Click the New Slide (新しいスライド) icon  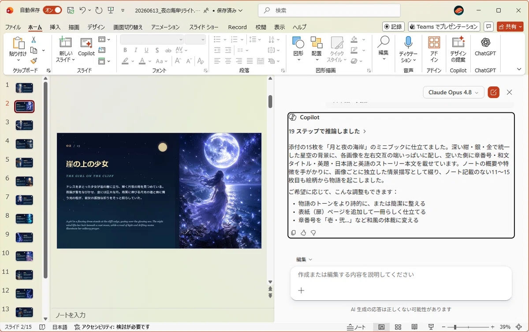point(65,42)
